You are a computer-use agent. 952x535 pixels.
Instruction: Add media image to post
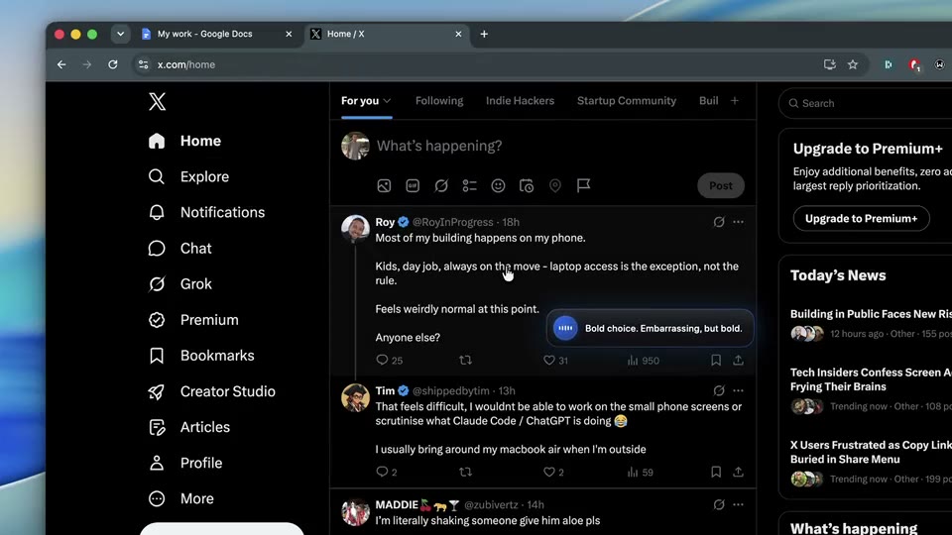click(384, 185)
